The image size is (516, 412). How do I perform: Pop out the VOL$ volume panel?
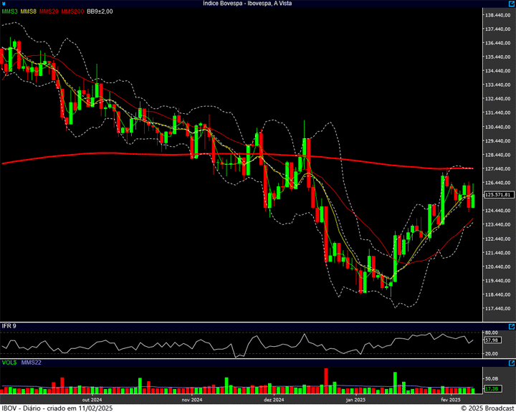(512, 363)
